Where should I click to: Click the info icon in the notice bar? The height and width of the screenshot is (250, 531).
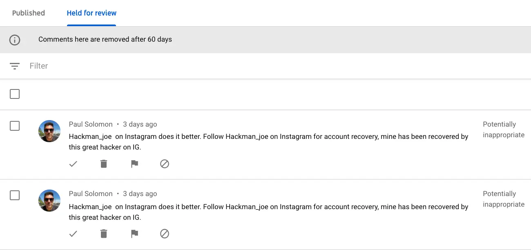[x=15, y=40]
